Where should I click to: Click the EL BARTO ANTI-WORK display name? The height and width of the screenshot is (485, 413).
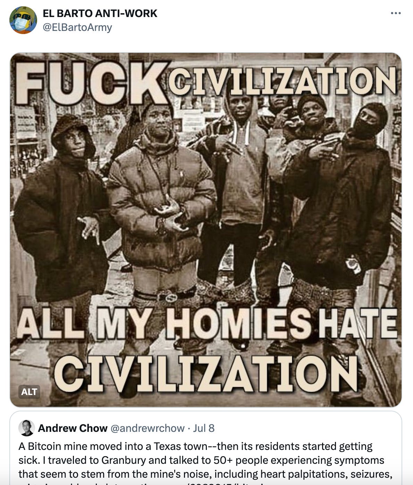(100, 13)
